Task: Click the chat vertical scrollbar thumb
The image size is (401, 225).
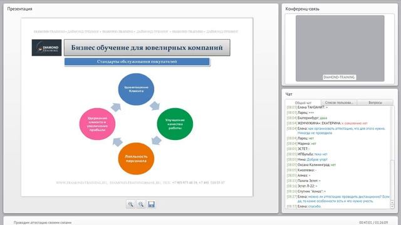Action: 392,180
